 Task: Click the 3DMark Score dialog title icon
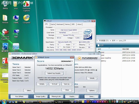click(36, 57)
